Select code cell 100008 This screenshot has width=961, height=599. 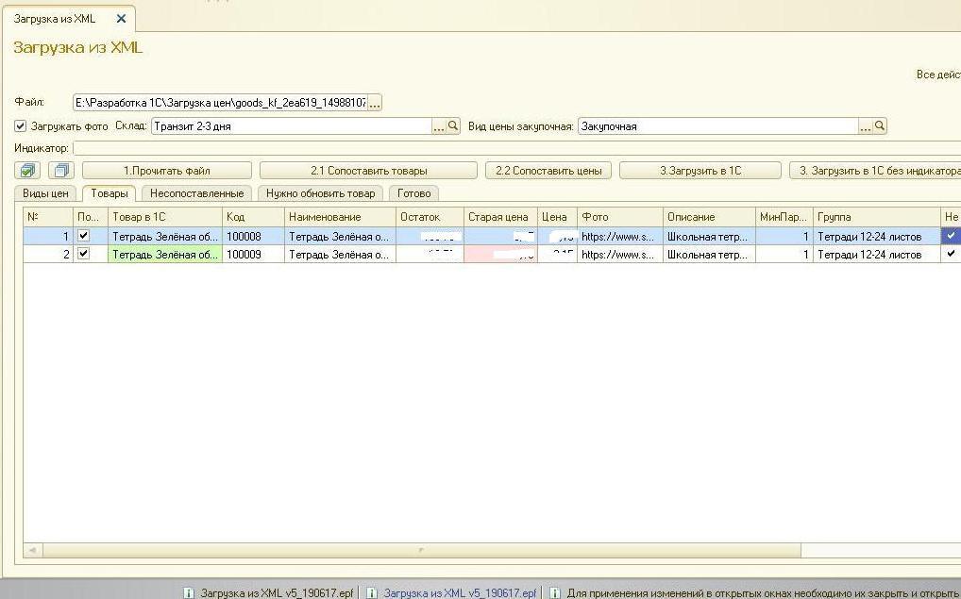pyautogui.click(x=253, y=237)
